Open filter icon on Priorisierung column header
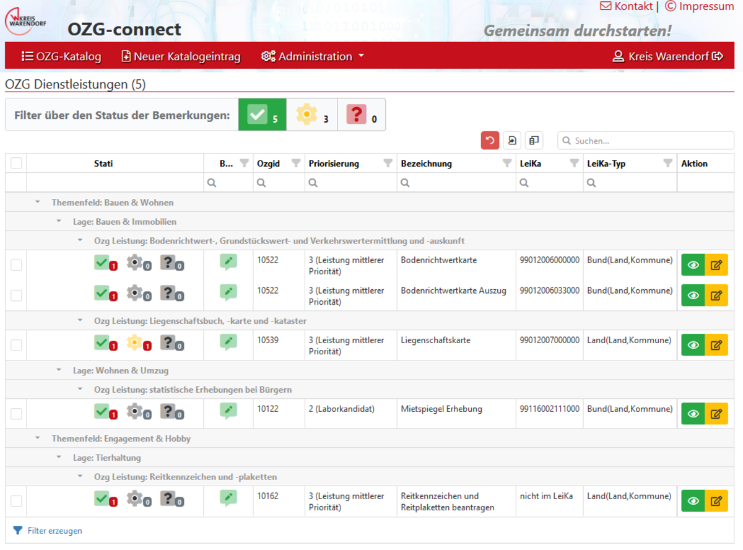This screenshot has height=550, width=743. click(388, 164)
